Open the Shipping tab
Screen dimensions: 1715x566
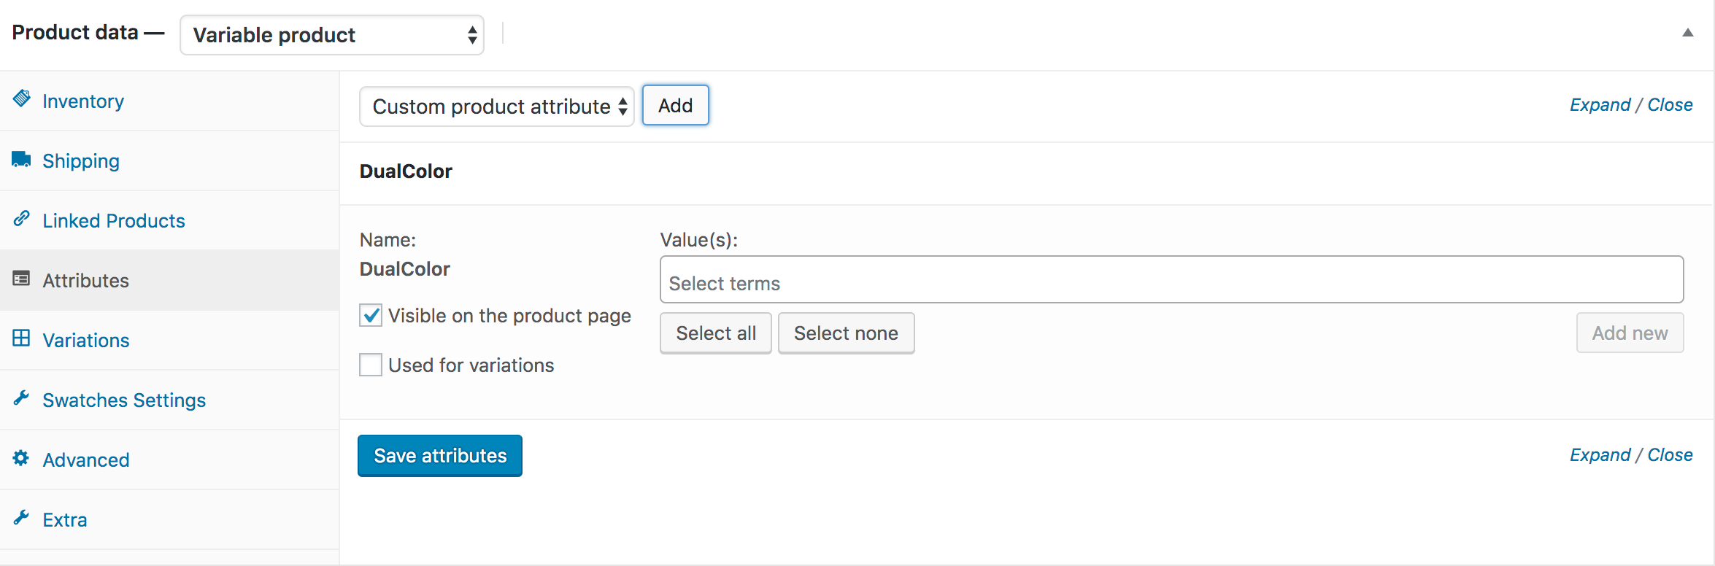coord(81,161)
